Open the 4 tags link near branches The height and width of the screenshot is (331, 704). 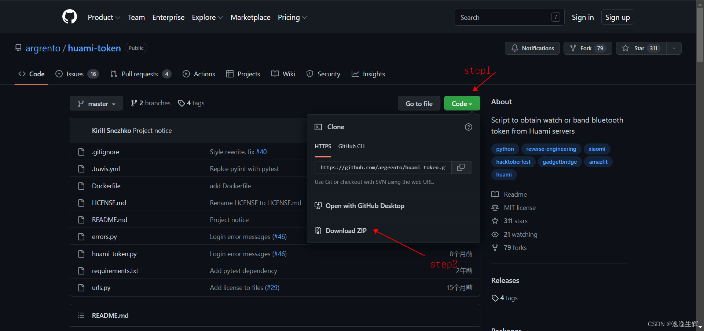tap(191, 103)
